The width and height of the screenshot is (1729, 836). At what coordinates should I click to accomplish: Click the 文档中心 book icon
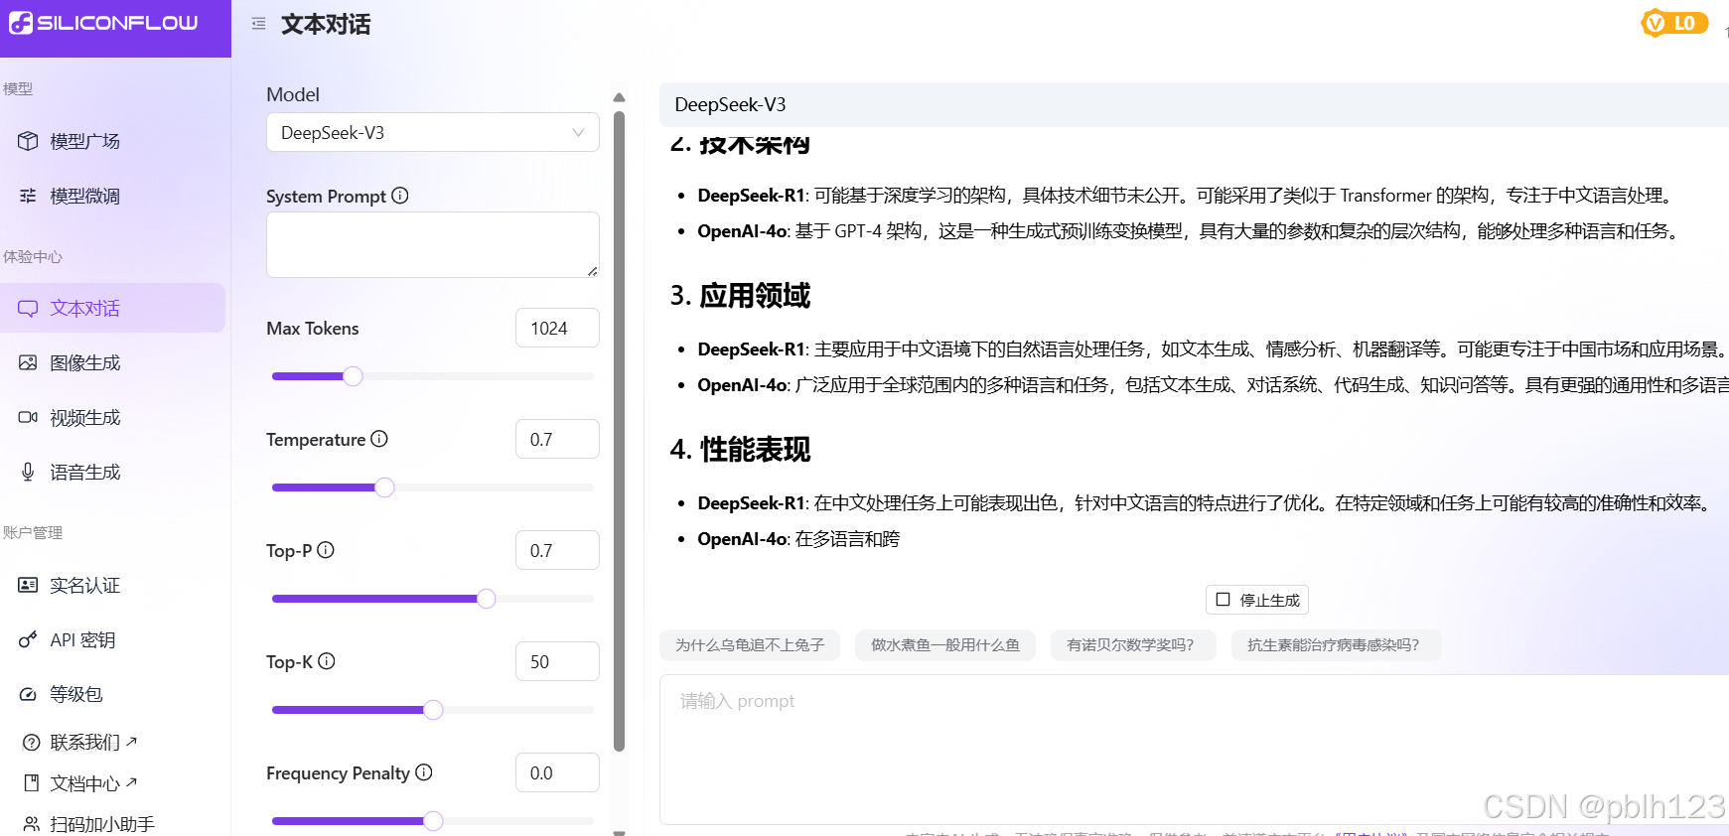pos(31,782)
